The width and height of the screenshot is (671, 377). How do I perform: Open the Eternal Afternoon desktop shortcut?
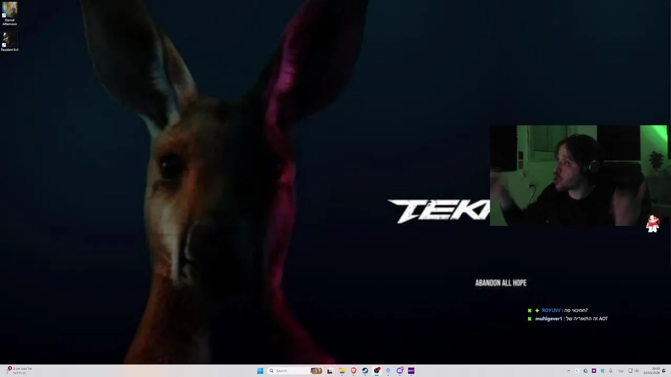[x=9, y=14]
